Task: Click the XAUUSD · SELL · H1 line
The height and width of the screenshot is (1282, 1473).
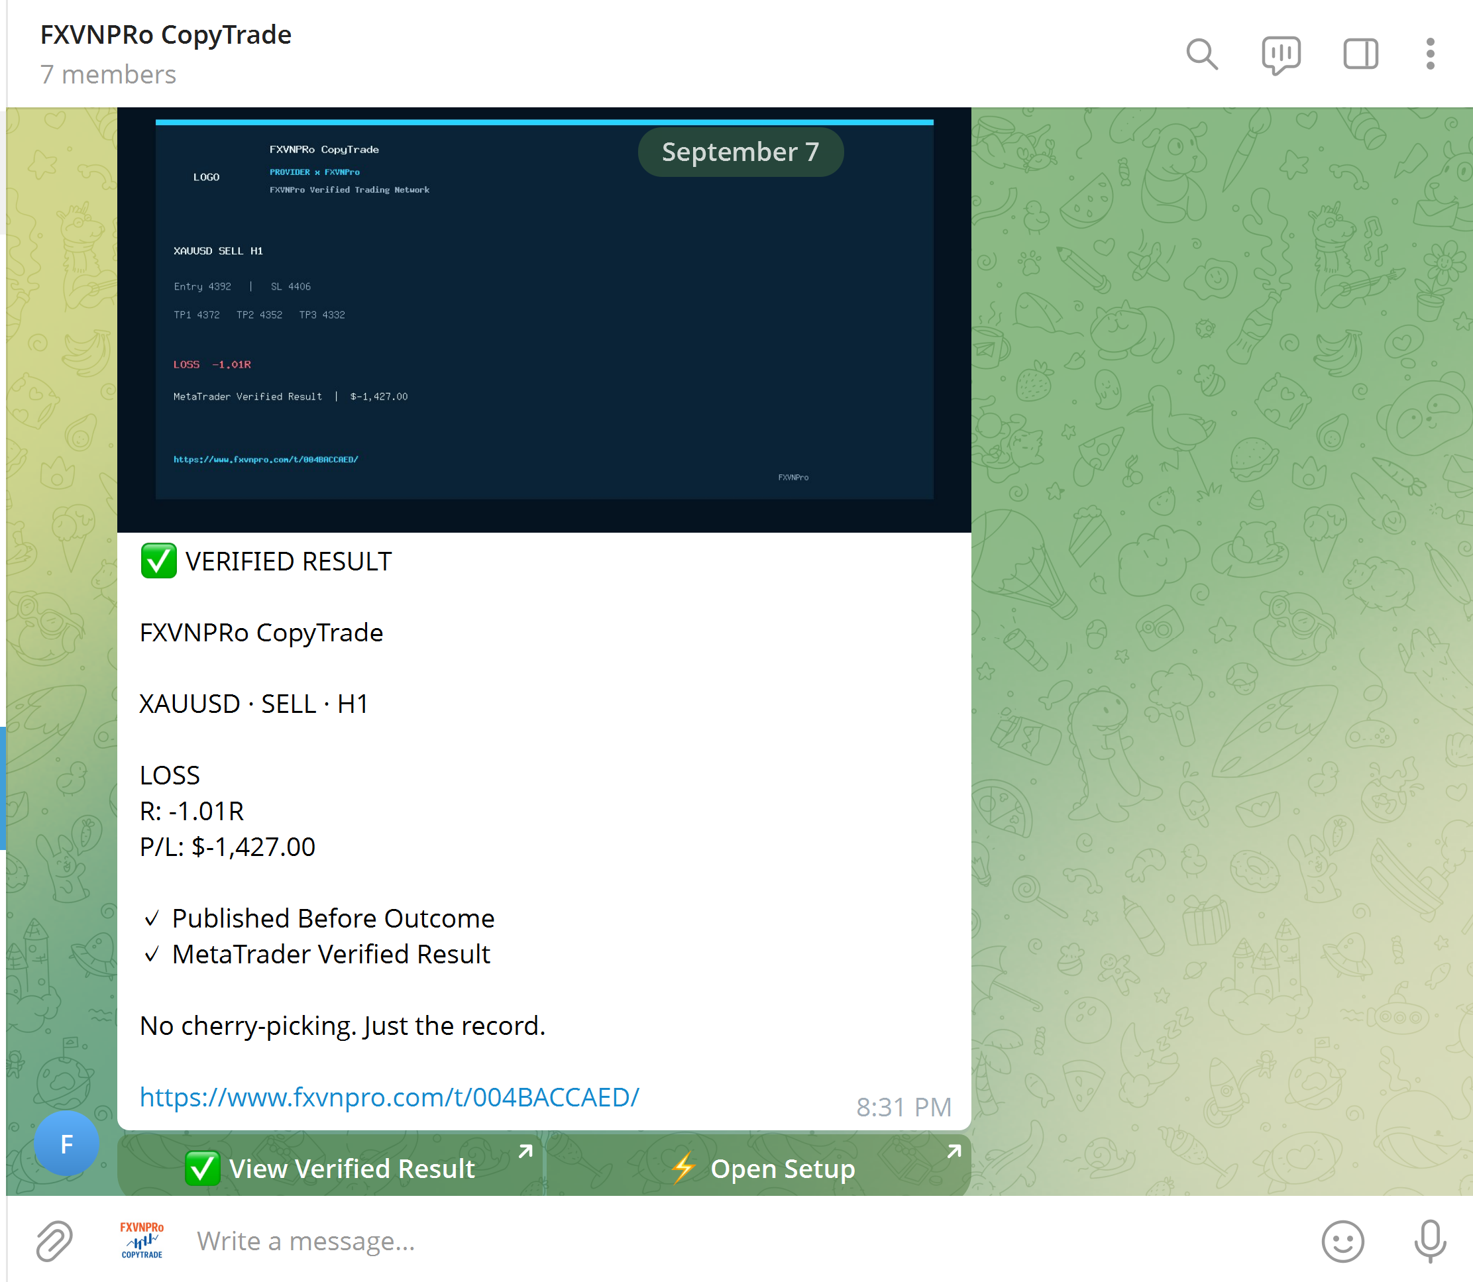Action: coord(254,704)
